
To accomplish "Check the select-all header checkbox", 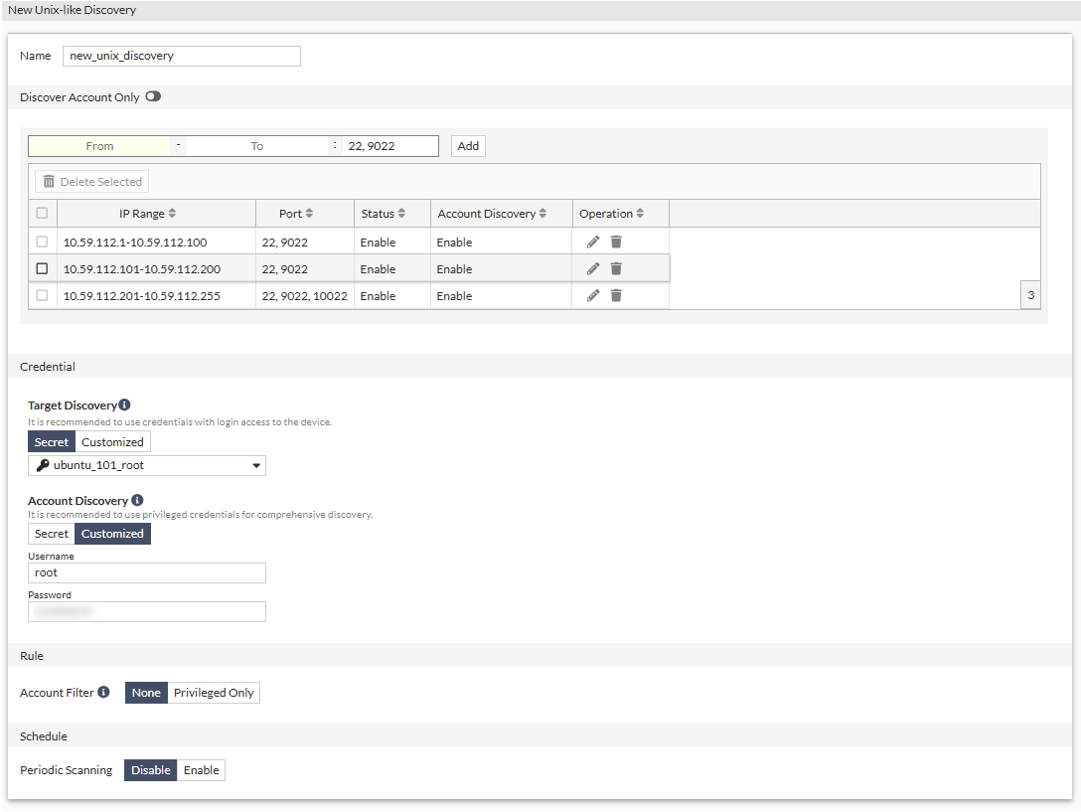I will 42,213.
